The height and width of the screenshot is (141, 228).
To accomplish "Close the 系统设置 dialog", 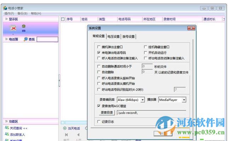I will (191, 28).
